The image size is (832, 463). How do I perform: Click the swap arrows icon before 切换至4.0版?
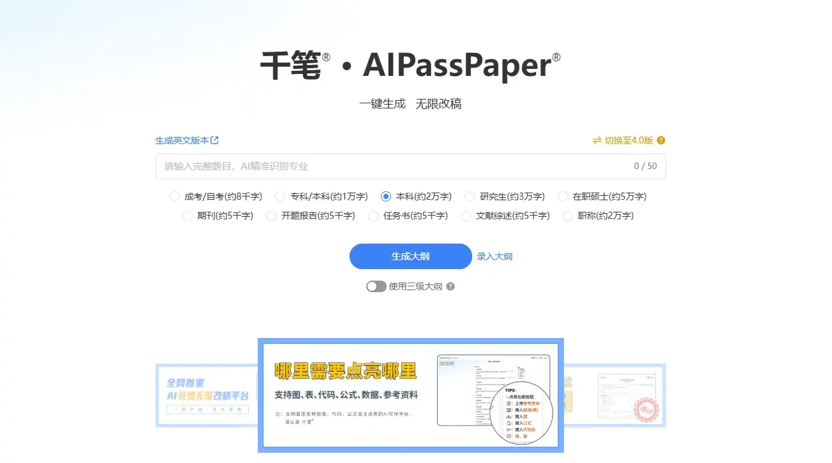tap(597, 140)
